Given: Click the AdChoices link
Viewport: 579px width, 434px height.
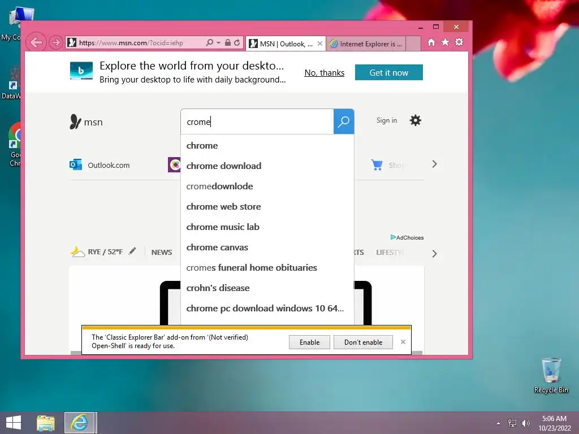Looking at the screenshot, I should [407, 237].
